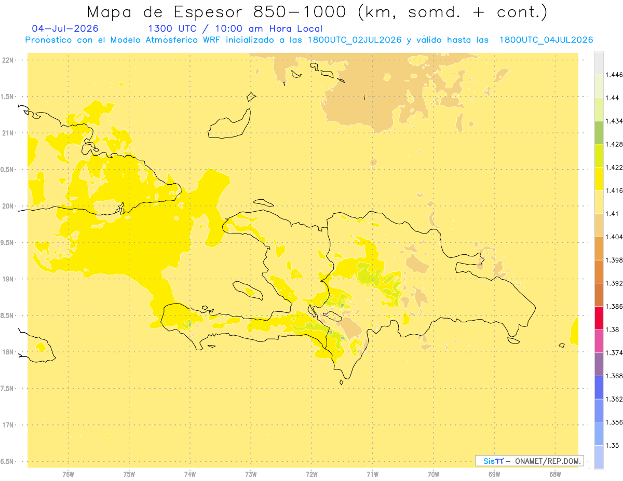Select the red 1.38–1.386 legend segment

(599, 318)
